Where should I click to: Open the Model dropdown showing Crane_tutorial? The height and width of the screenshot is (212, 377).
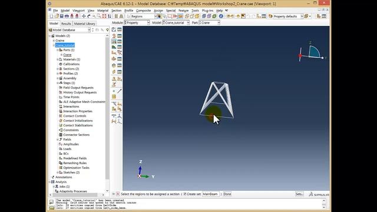[176, 22]
